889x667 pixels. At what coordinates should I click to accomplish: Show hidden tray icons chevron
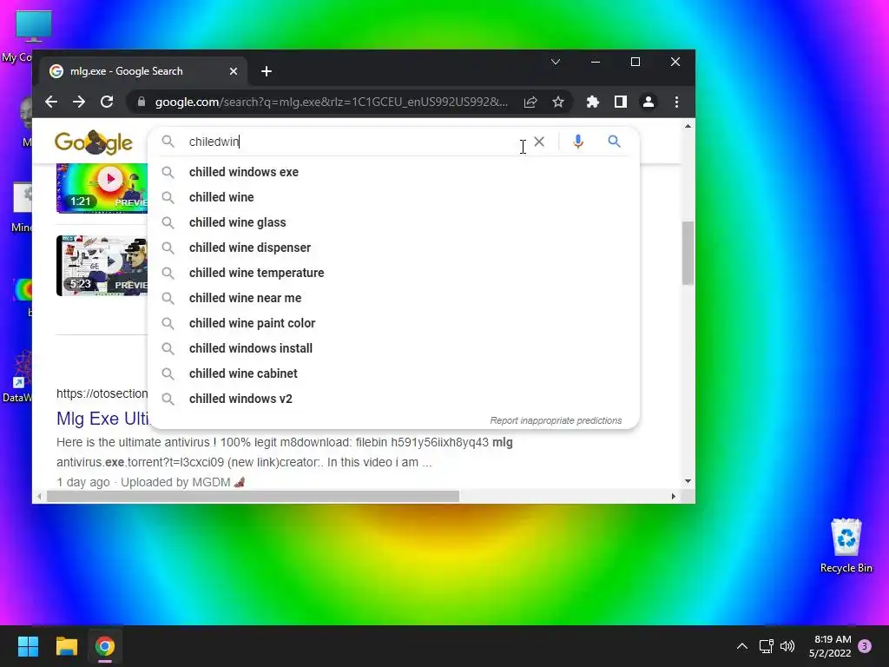[741, 646]
